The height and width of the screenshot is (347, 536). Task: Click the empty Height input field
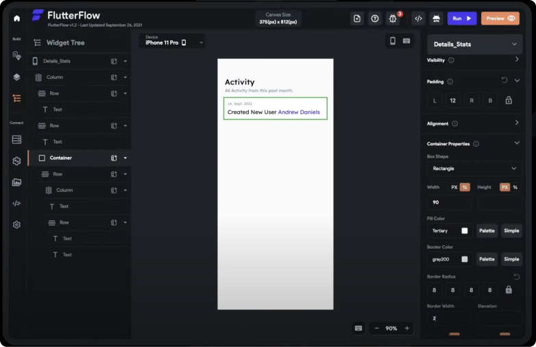[x=500, y=202]
